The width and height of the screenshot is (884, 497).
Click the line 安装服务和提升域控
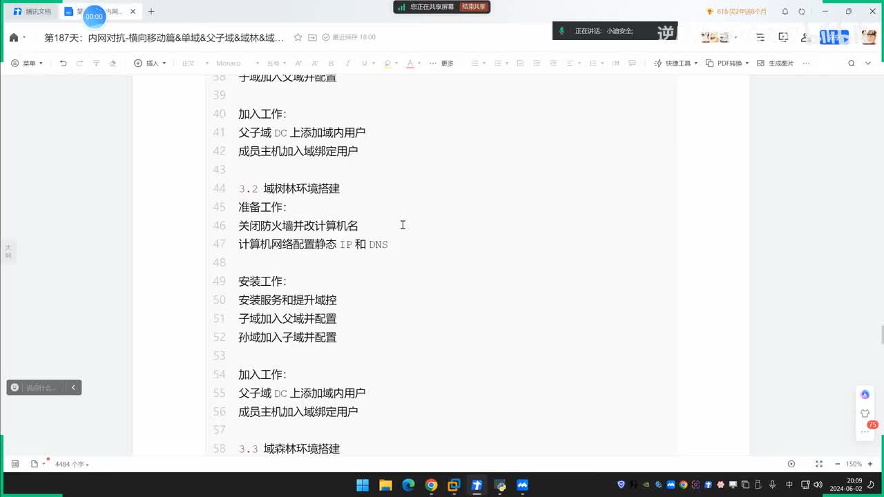pos(287,300)
